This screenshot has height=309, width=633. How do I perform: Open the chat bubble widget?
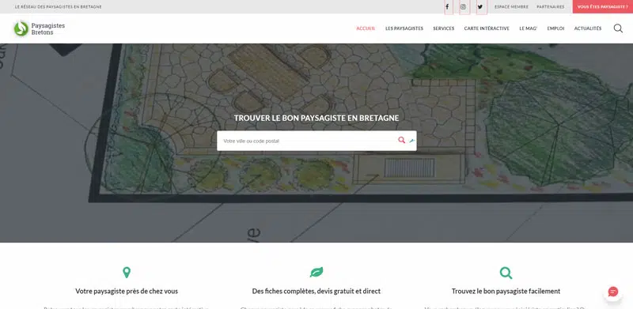612,292
